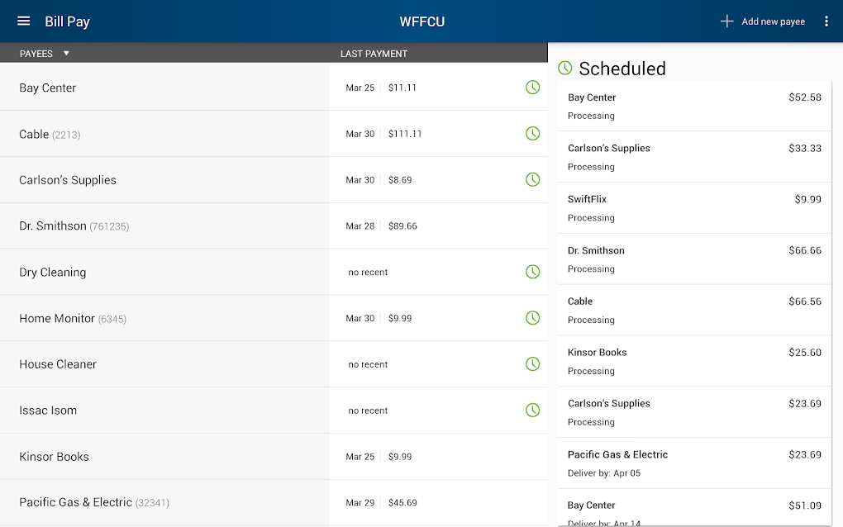
Task: Open the SwiftFlix scheduled payment
Action: 694,207
